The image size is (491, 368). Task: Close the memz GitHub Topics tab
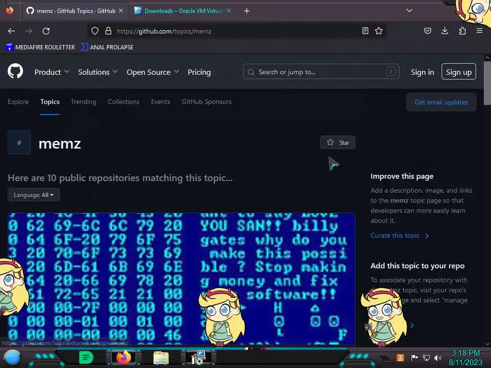tap(121, 11)
